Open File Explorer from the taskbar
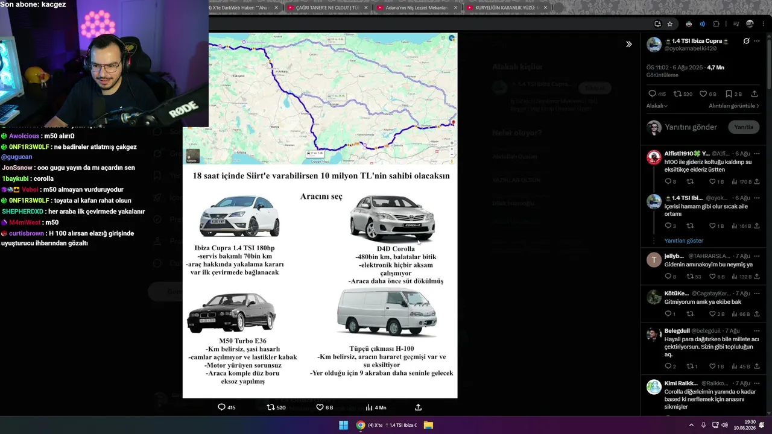772x434 pixels. click(428, 425)
